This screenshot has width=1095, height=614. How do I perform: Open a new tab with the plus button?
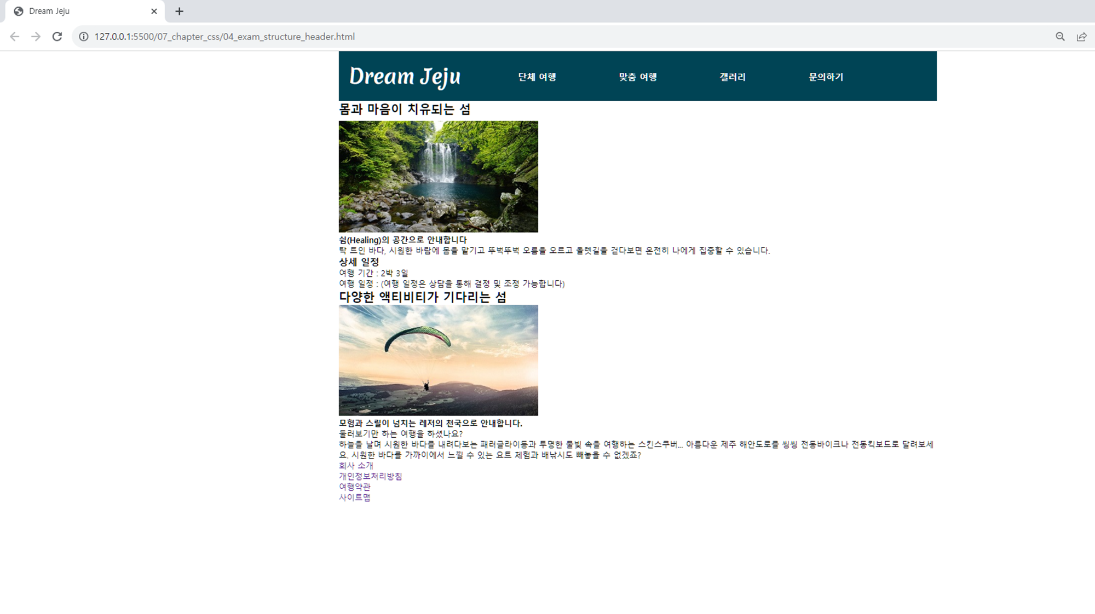[179, 11]
